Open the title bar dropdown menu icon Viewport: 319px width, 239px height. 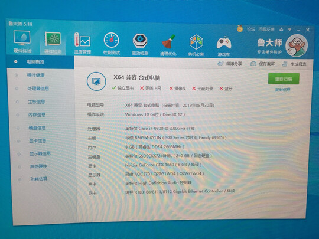click(289, 30)
